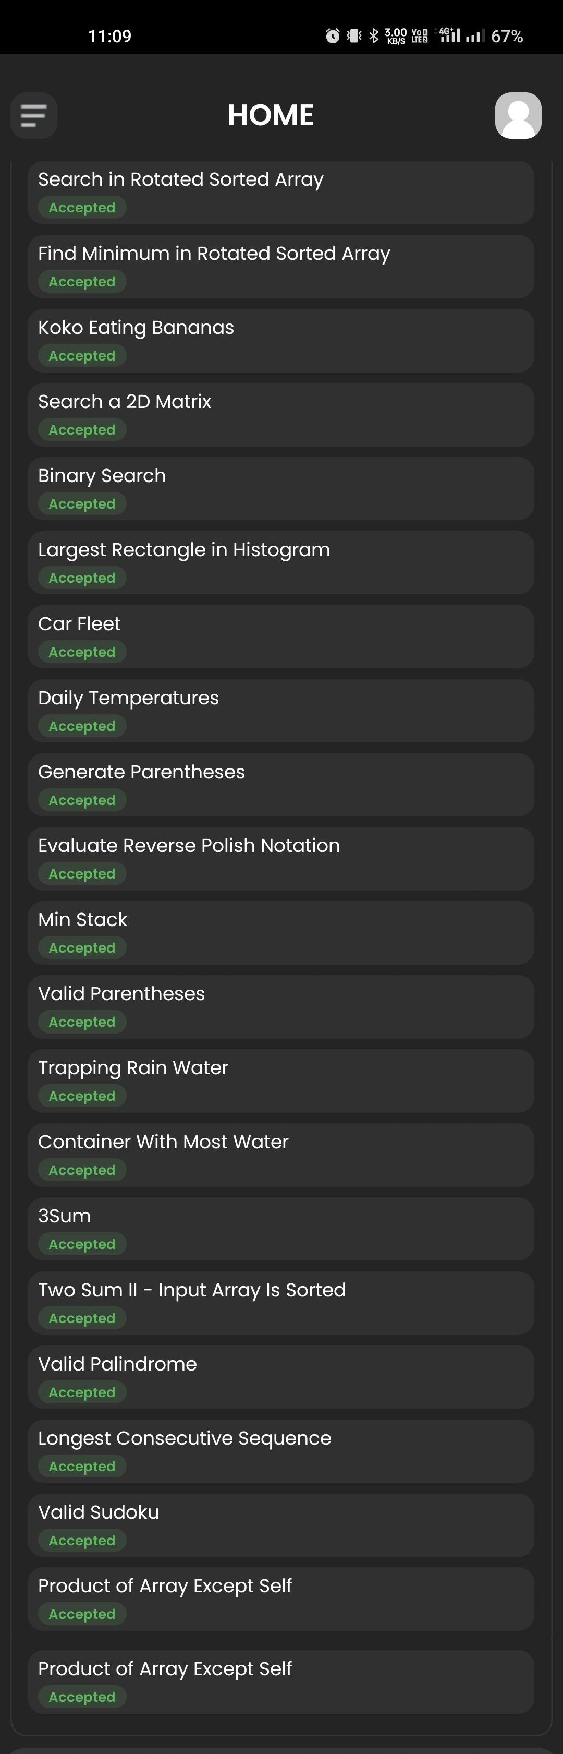The width and height of the screenshot is (563, 1754).
Task: Open the user profile avatar
Action: coord(518,115)
